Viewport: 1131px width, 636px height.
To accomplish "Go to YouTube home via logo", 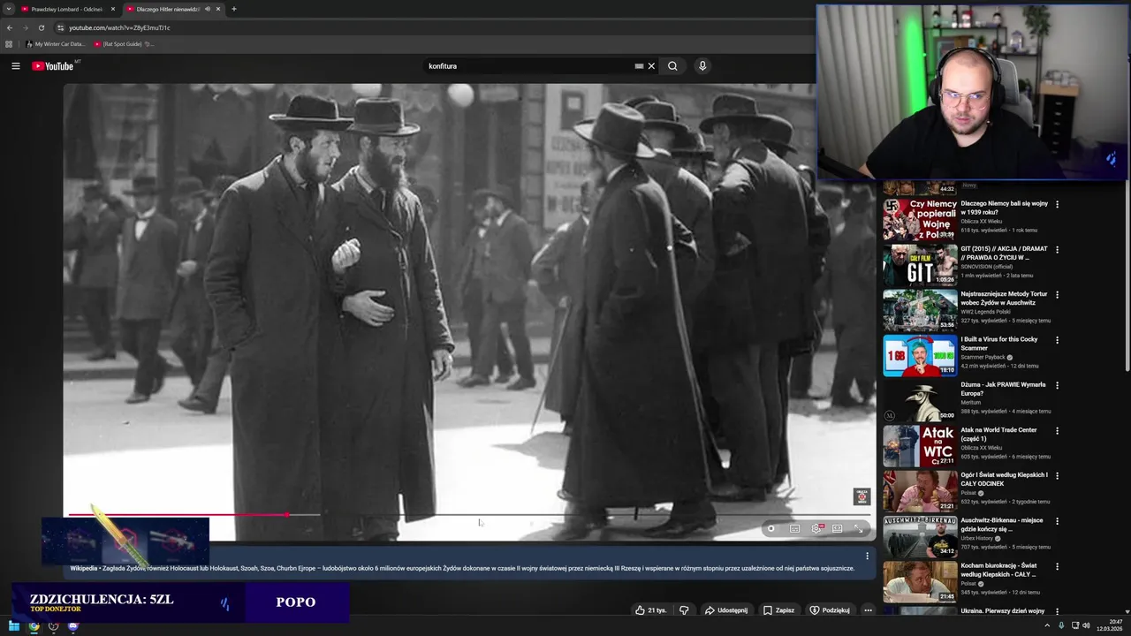I will tap(53, 66).
